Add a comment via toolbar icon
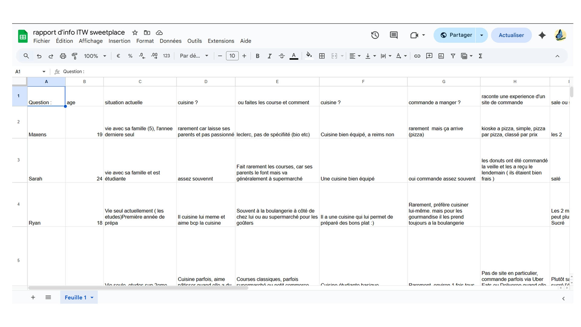Screen dimensions: 581x327 (x=429, y=56)
